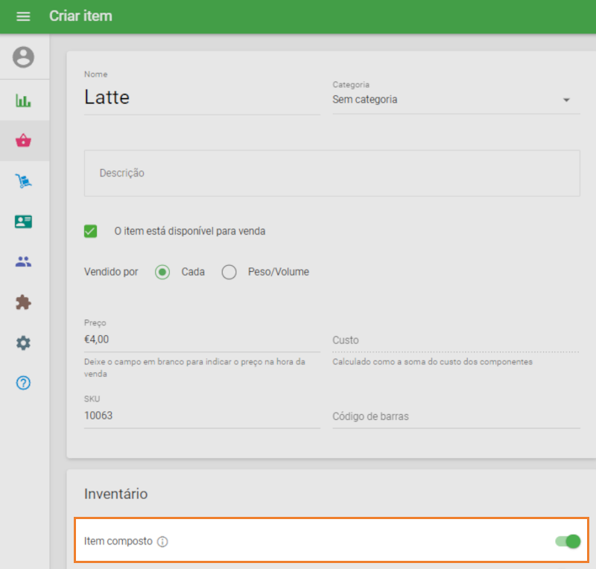Click the Código de barras field
This screenshot has width=596, height=569.
click(x=455, y=416)
